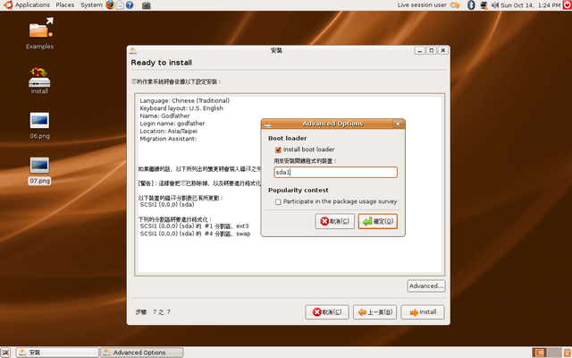This screenshot has height=358, width=572.
Task: Click the screenshot camera icon in top panel
Action: [146, 5]
